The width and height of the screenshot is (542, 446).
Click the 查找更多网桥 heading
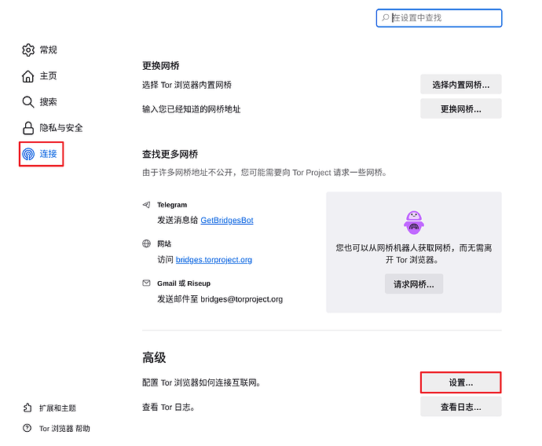[170, 154]
